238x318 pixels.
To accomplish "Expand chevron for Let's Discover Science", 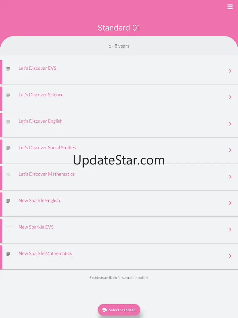I will click(x=230, y=97).
